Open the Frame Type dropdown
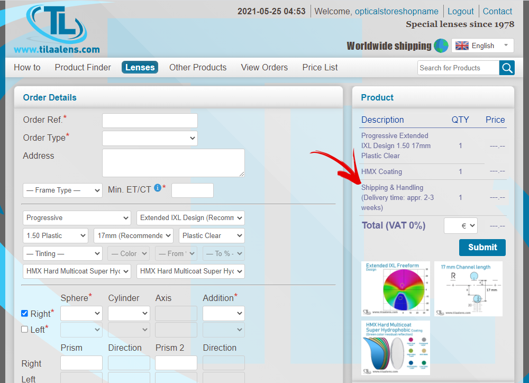 [62, 190]
